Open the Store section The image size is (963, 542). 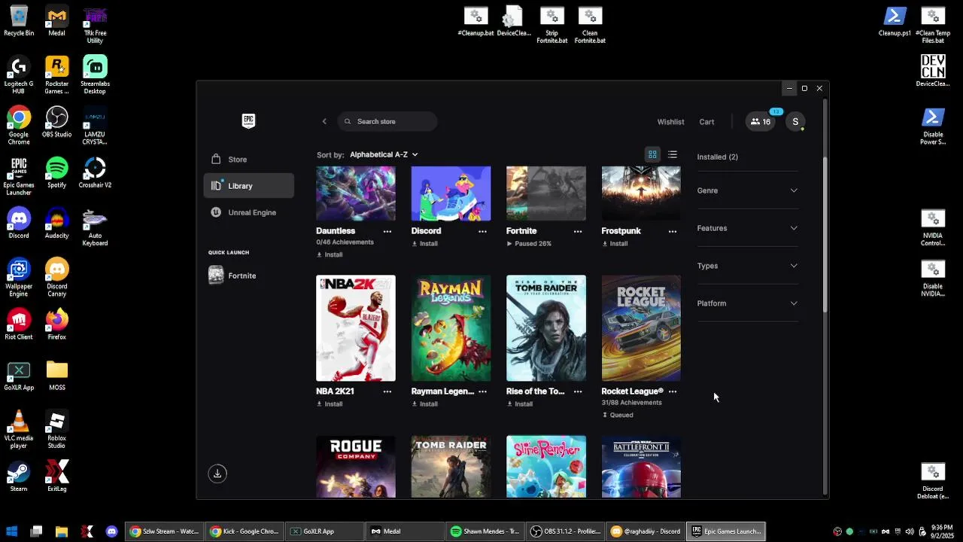(248, 160)
